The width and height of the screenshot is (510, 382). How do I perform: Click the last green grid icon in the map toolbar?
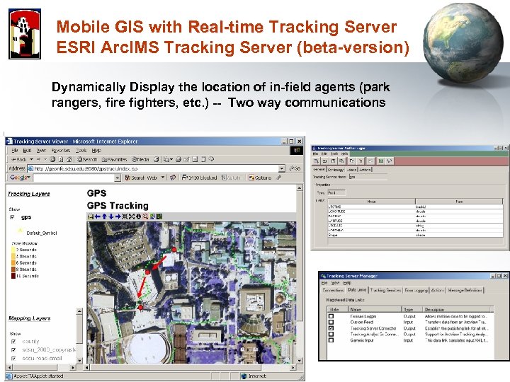159,216
